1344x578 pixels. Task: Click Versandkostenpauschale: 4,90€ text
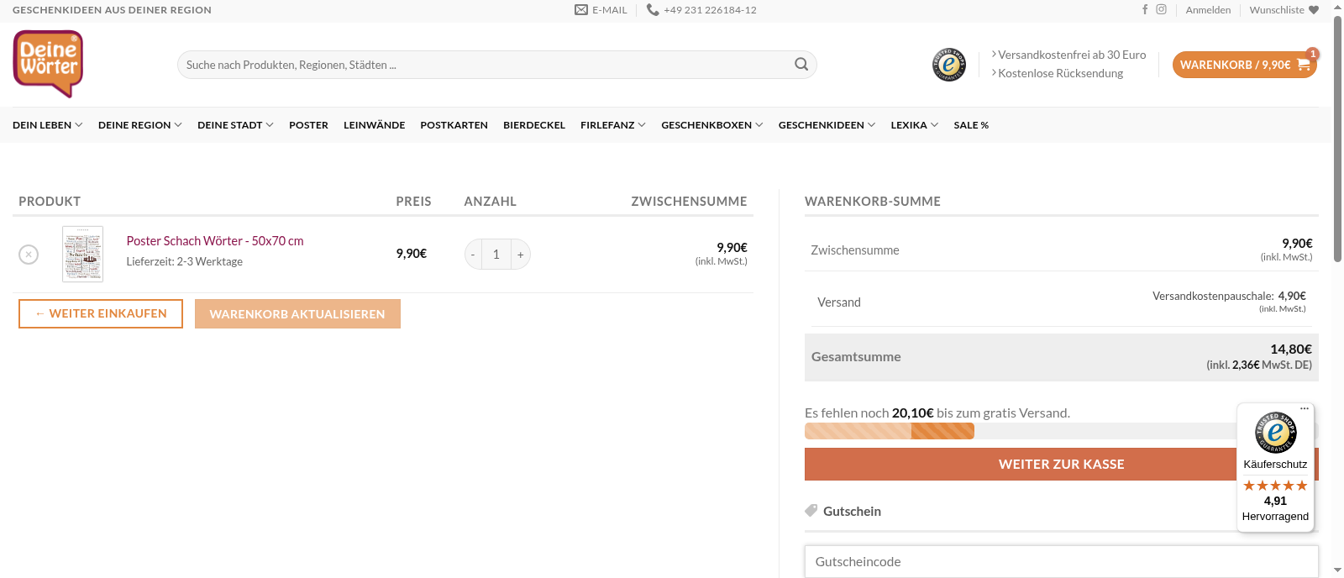pyautogui.click(x=1229, y=296)
